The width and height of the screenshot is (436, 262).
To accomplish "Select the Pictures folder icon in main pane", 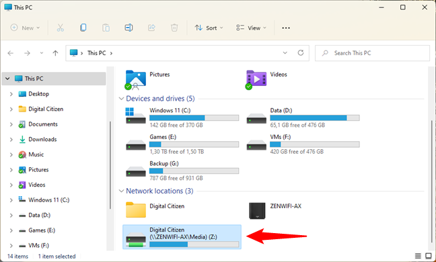I will 136,80.
